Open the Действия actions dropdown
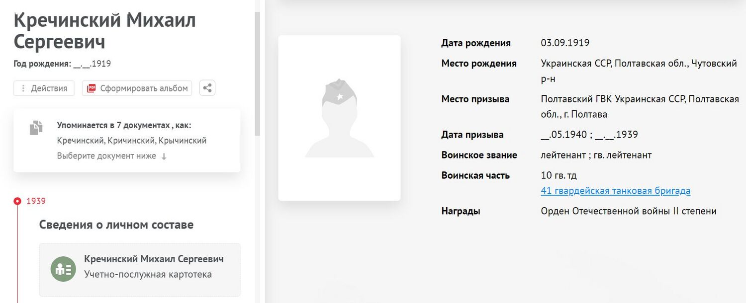Viewport: 746px width, 303px height. click(x=44, y=88)
